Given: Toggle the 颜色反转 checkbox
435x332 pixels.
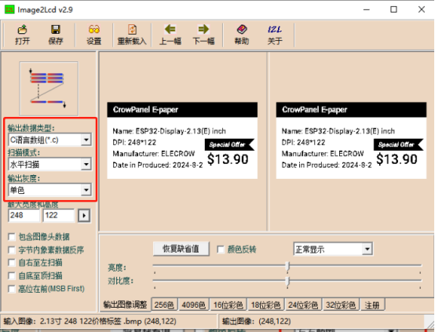Looking at the screenshot, I should pos(221,250).
